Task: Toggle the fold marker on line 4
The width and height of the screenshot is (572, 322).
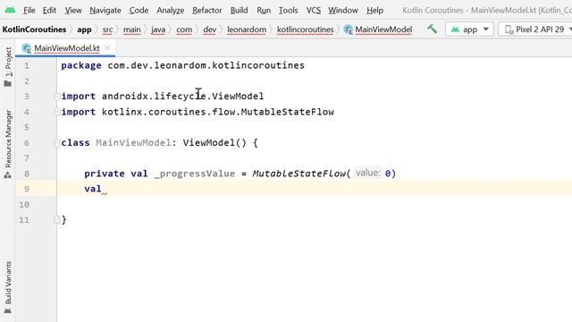Action: [56, 112]
